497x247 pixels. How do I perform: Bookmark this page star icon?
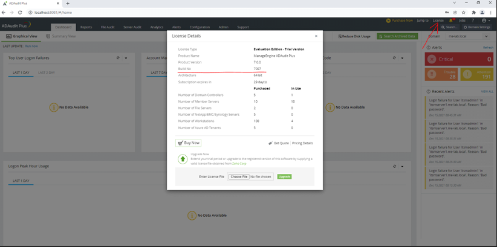coord(463,12)
